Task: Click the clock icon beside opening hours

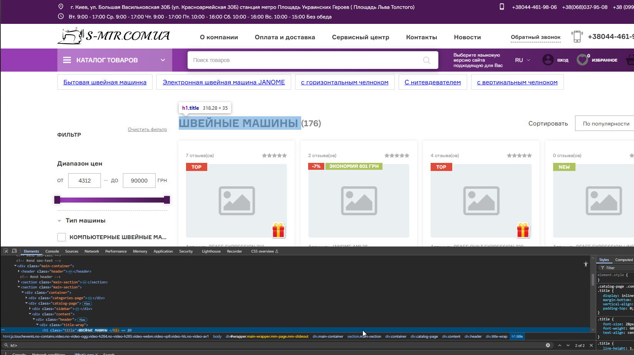Action: [61, 16]
